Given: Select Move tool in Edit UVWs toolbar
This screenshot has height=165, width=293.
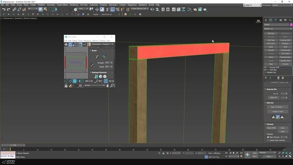Looking at the screenshot, I should [66, 44].
